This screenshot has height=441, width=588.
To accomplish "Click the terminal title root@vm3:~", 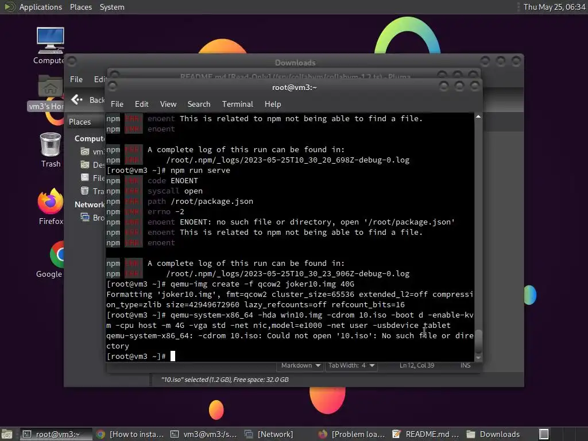I will pos(295,87).
